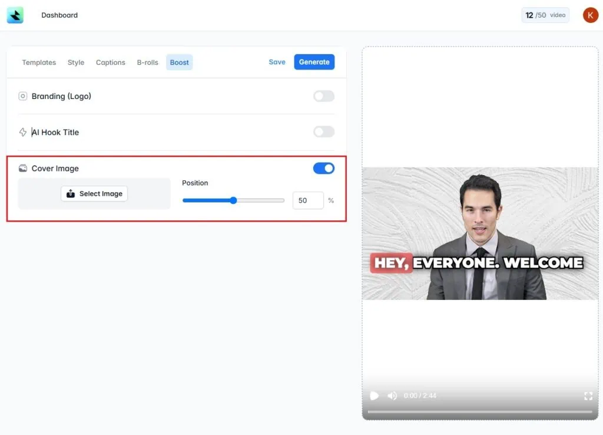
Task: Enable the Branding (Logo) toggle
Action: 324,96
